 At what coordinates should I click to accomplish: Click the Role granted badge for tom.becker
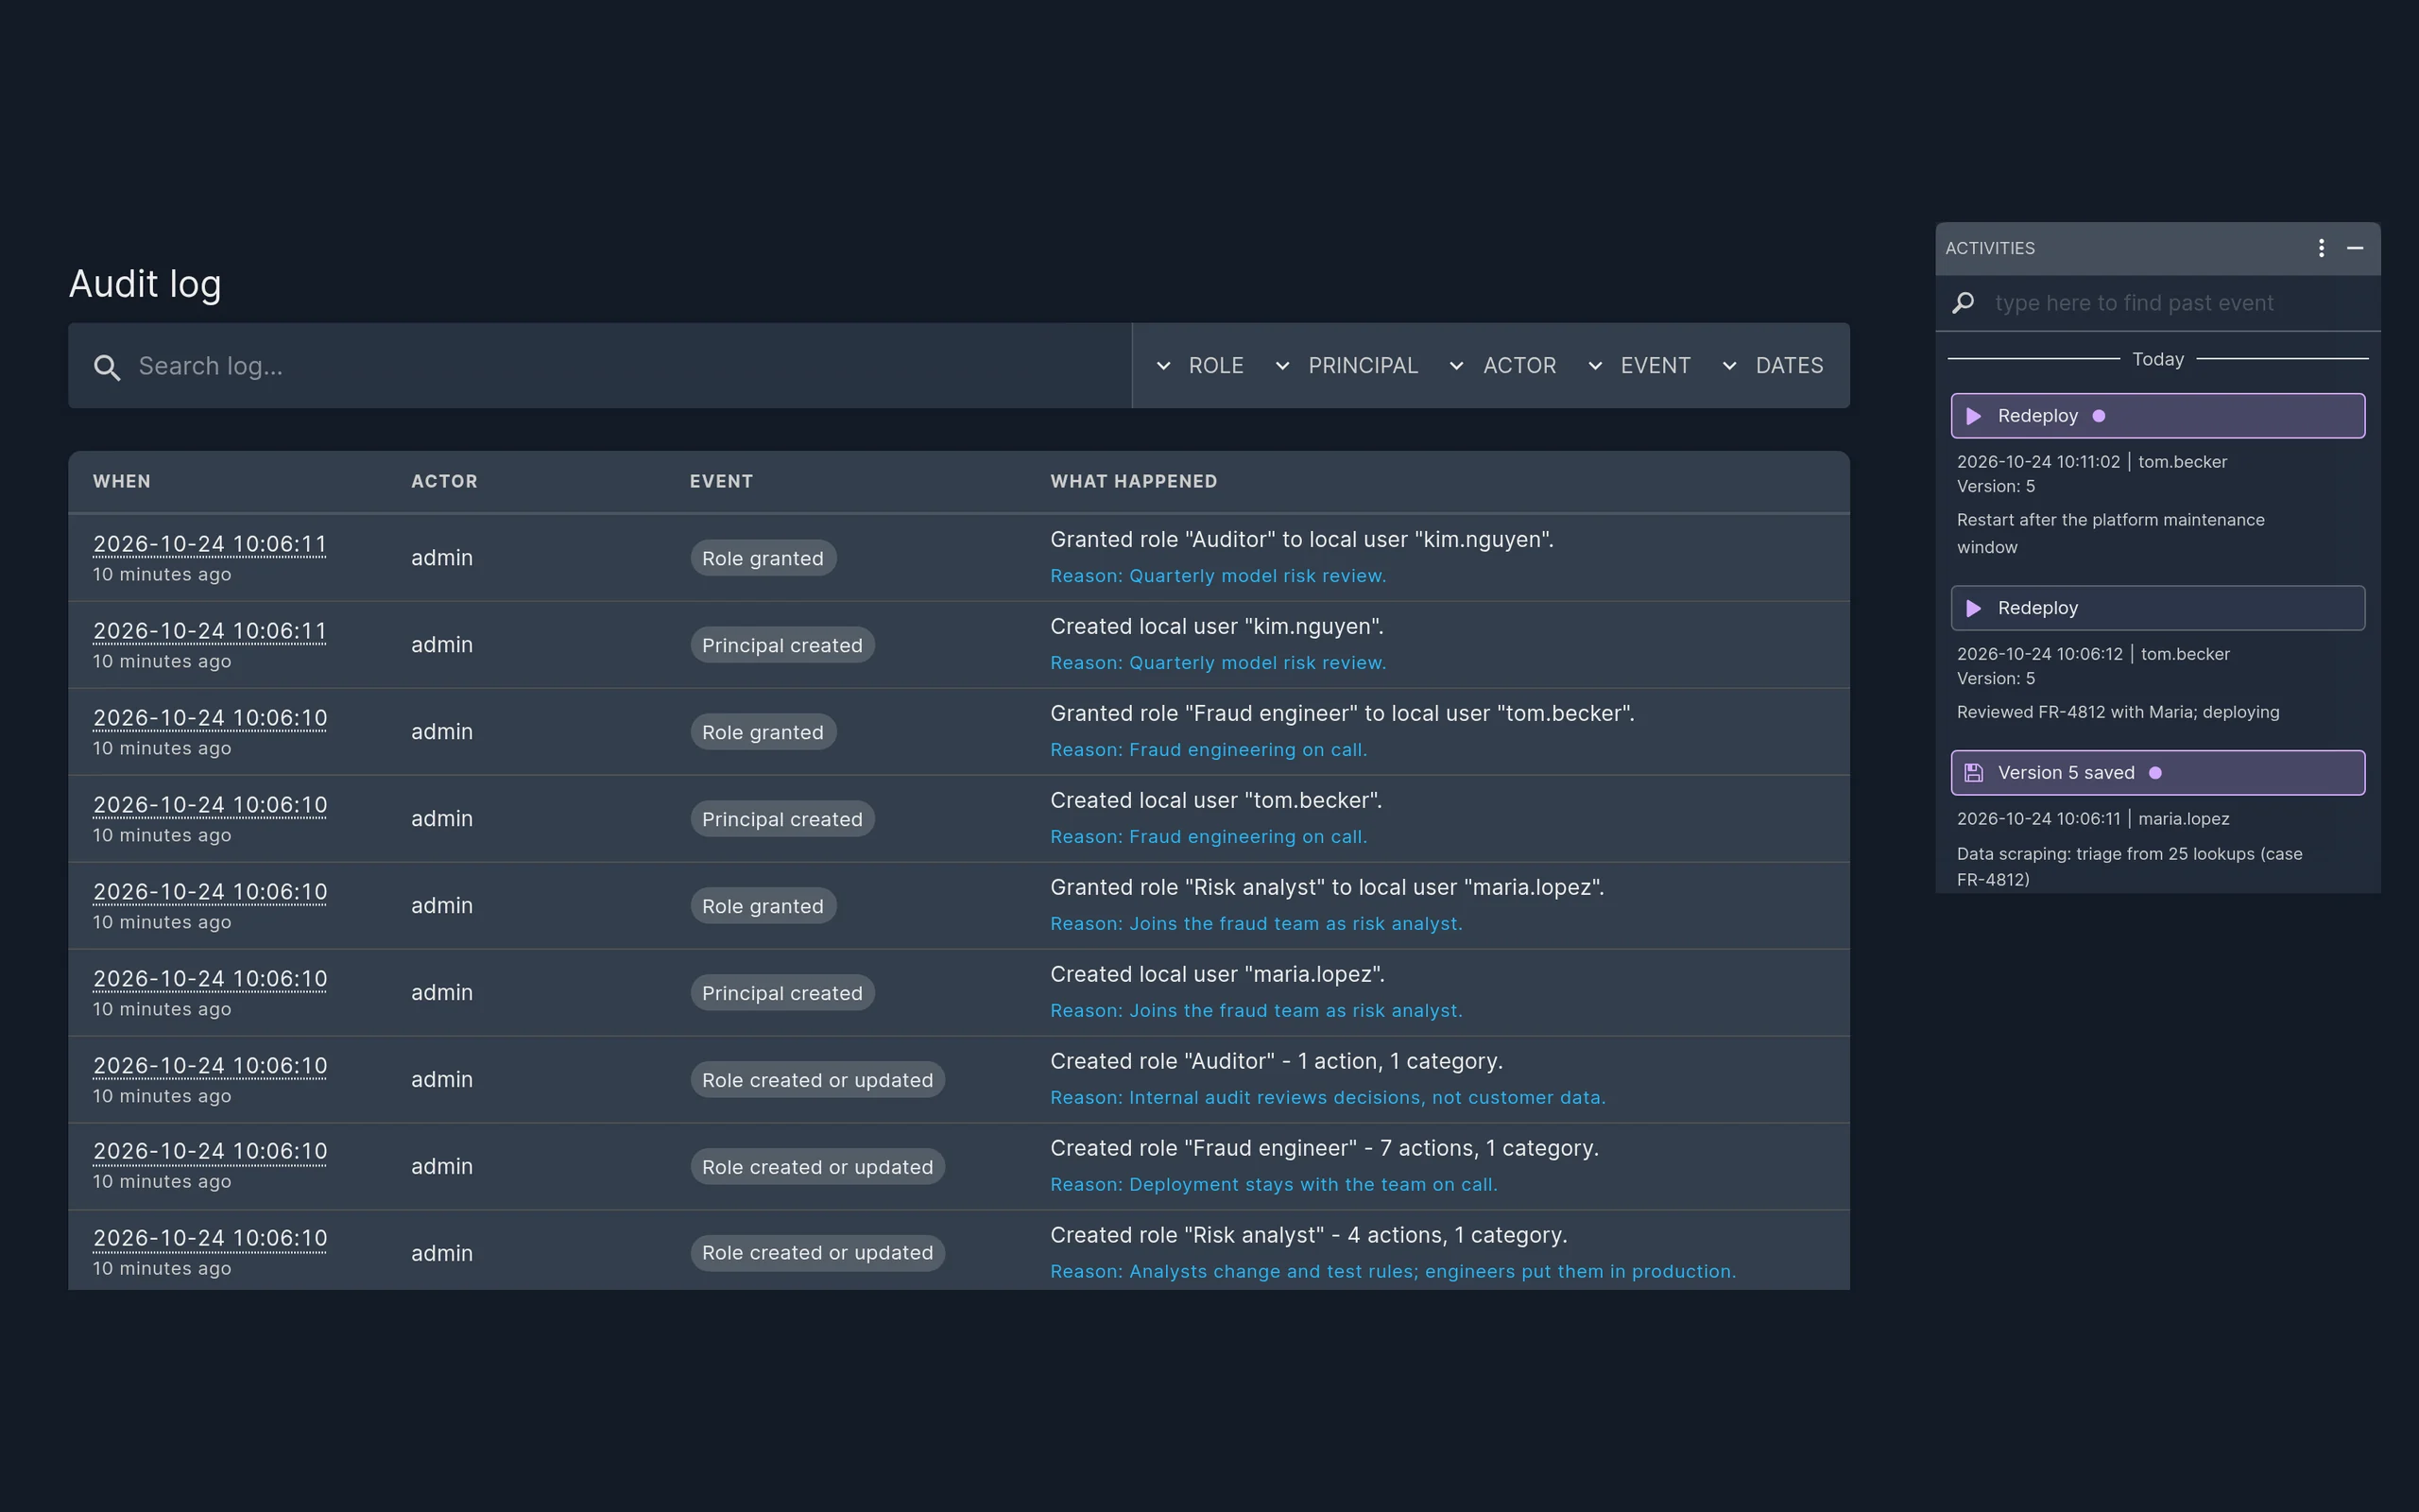tap(763, 732)
